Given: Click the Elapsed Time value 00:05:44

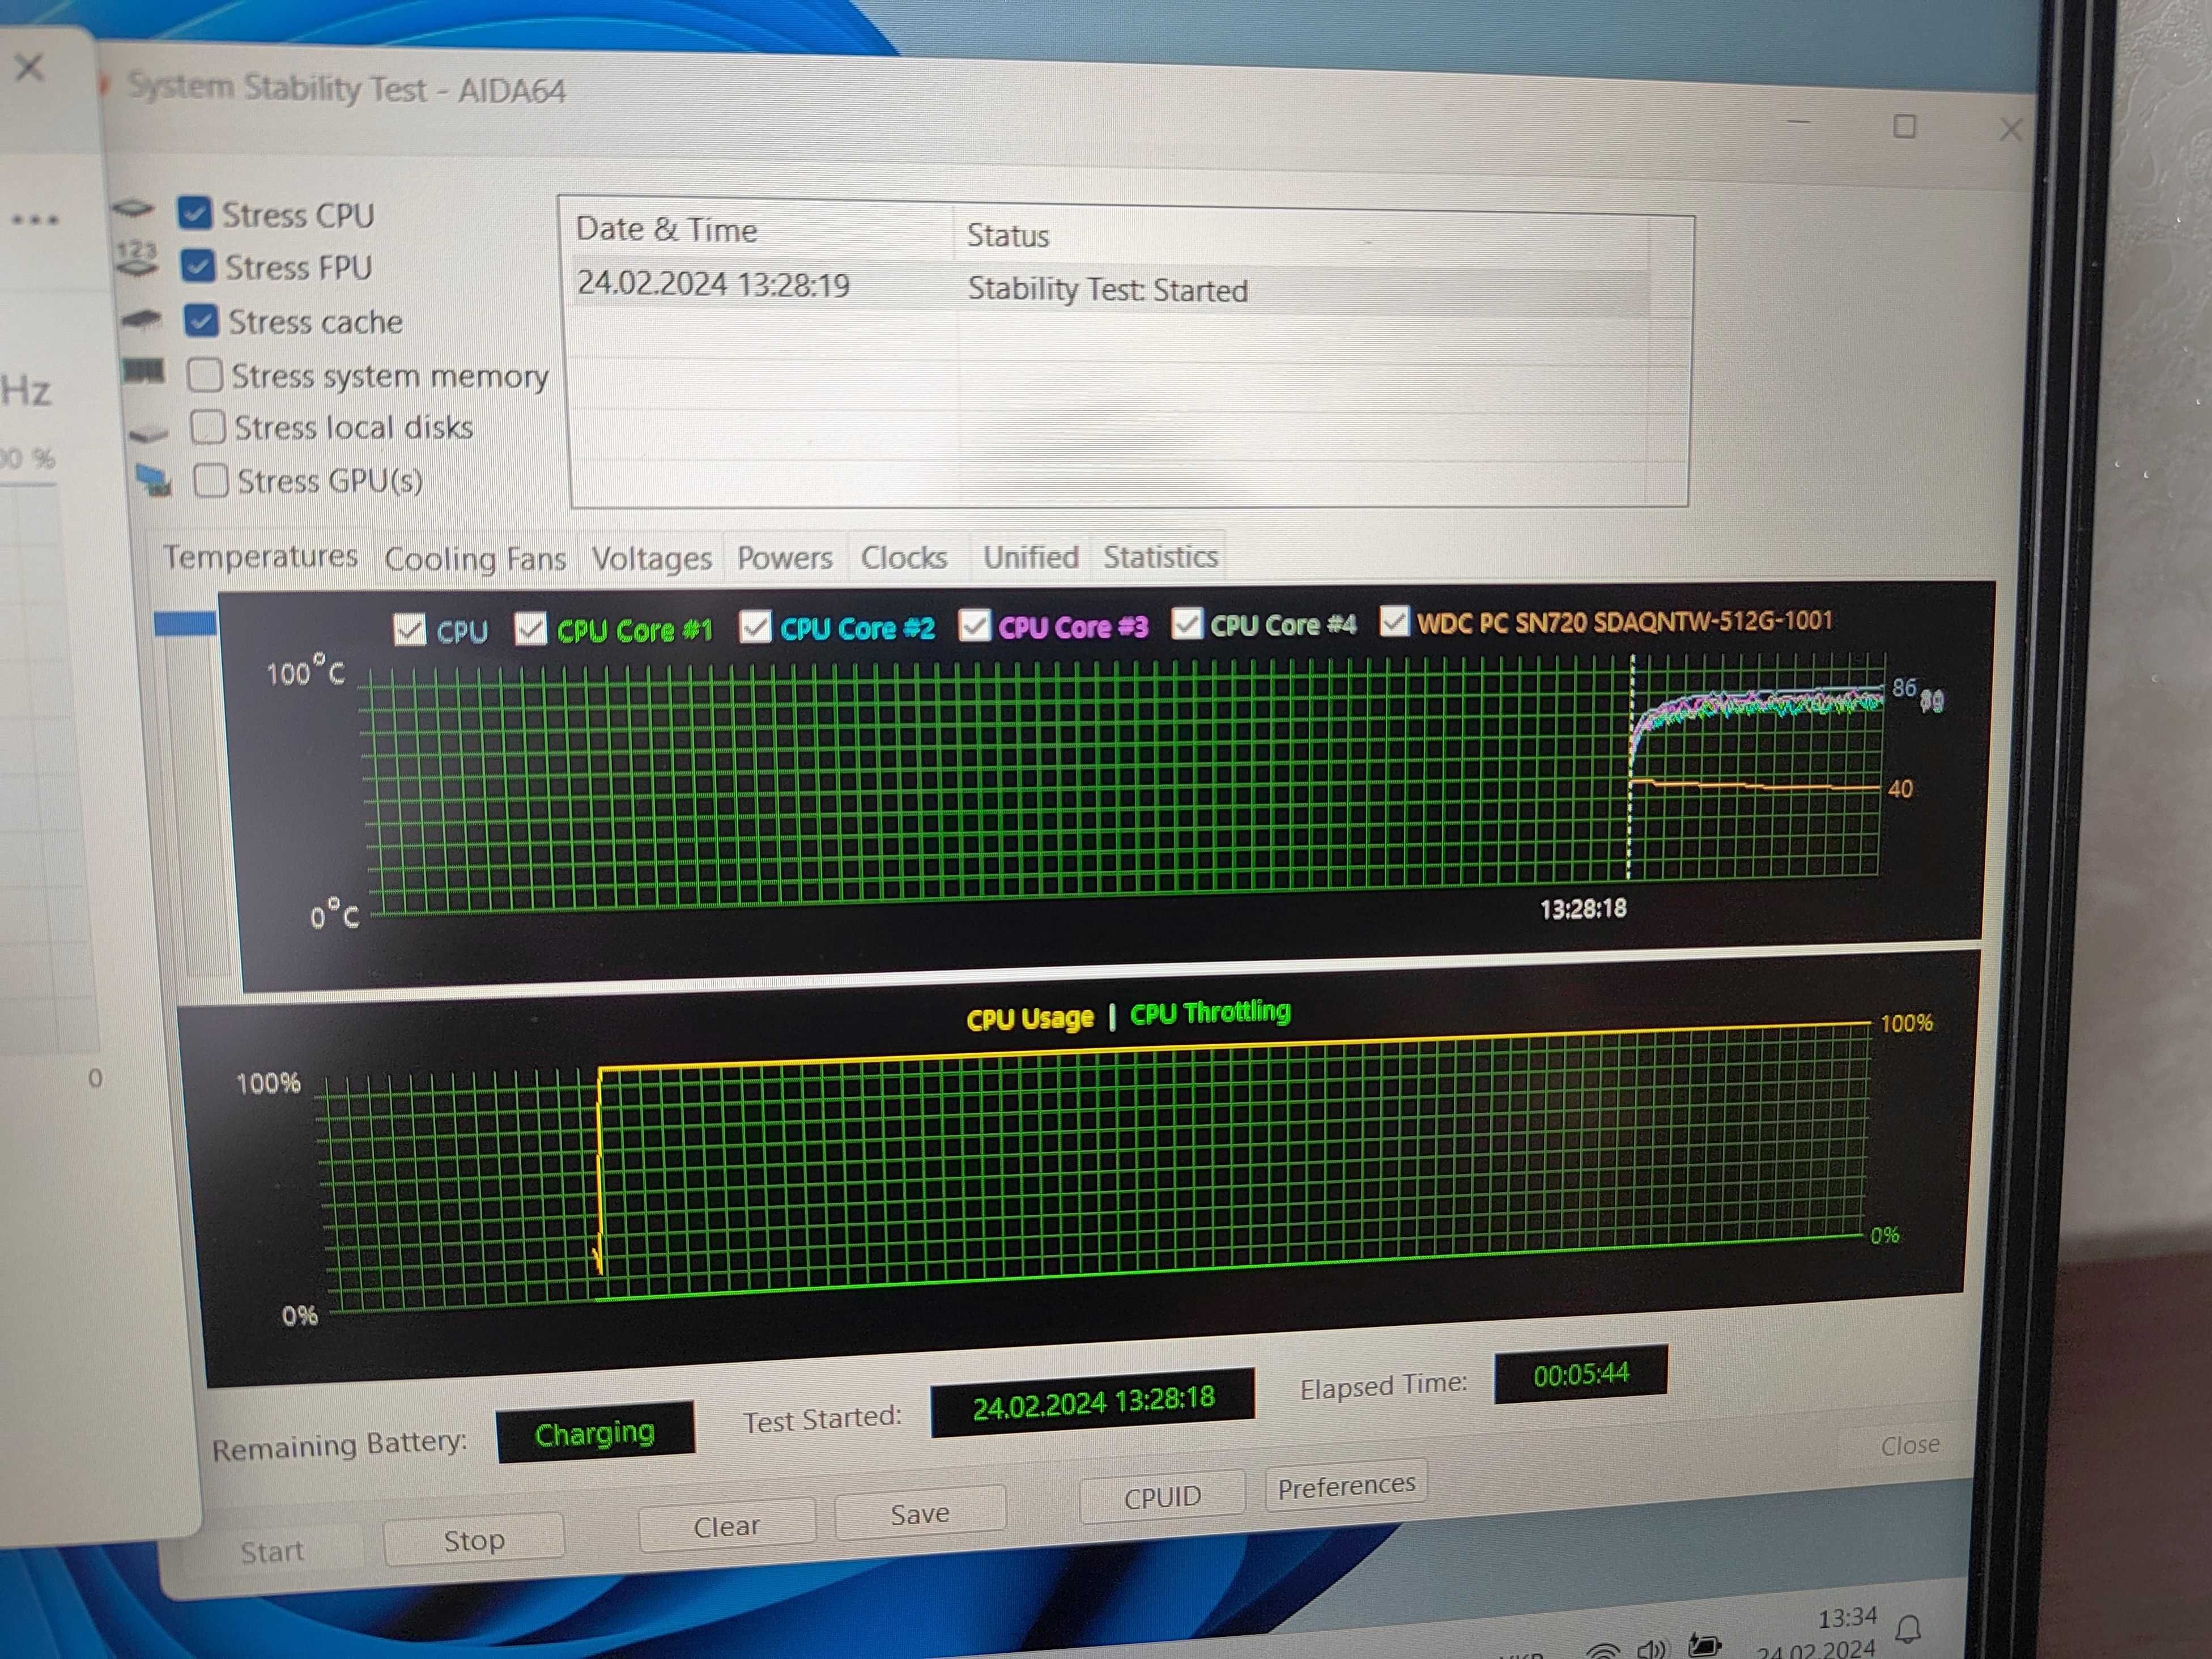Looking at the screenshot, I should click(1580, 1374).
